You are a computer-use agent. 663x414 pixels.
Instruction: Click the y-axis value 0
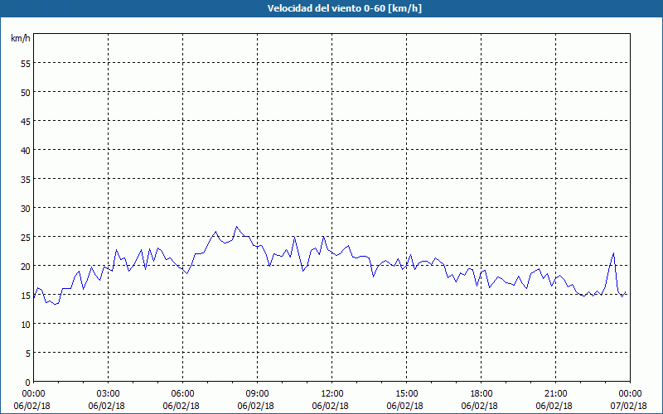coord(28,383)
